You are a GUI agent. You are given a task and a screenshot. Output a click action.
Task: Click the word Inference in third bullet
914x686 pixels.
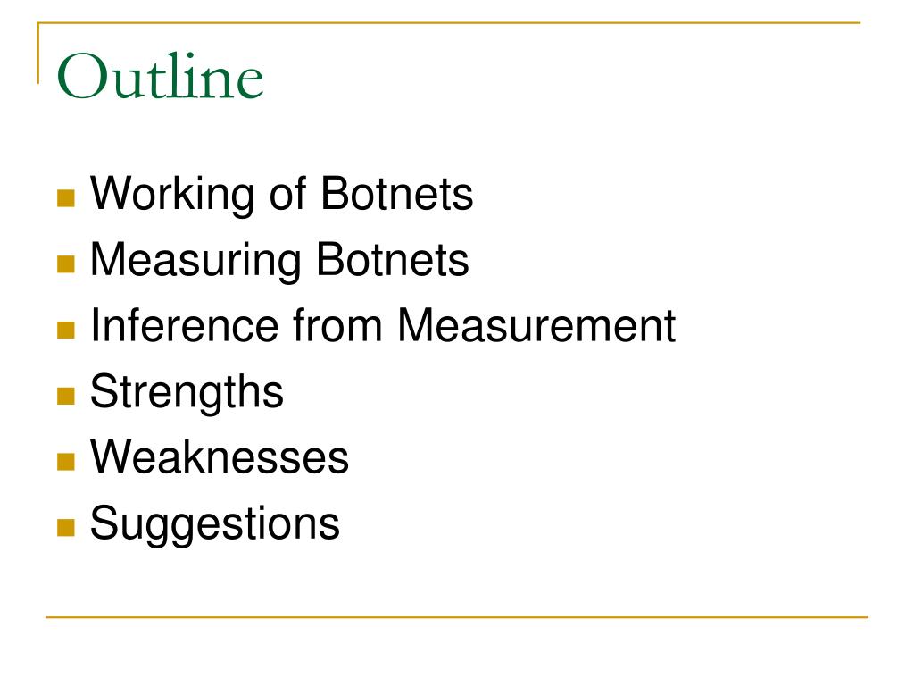coord(184,325)
